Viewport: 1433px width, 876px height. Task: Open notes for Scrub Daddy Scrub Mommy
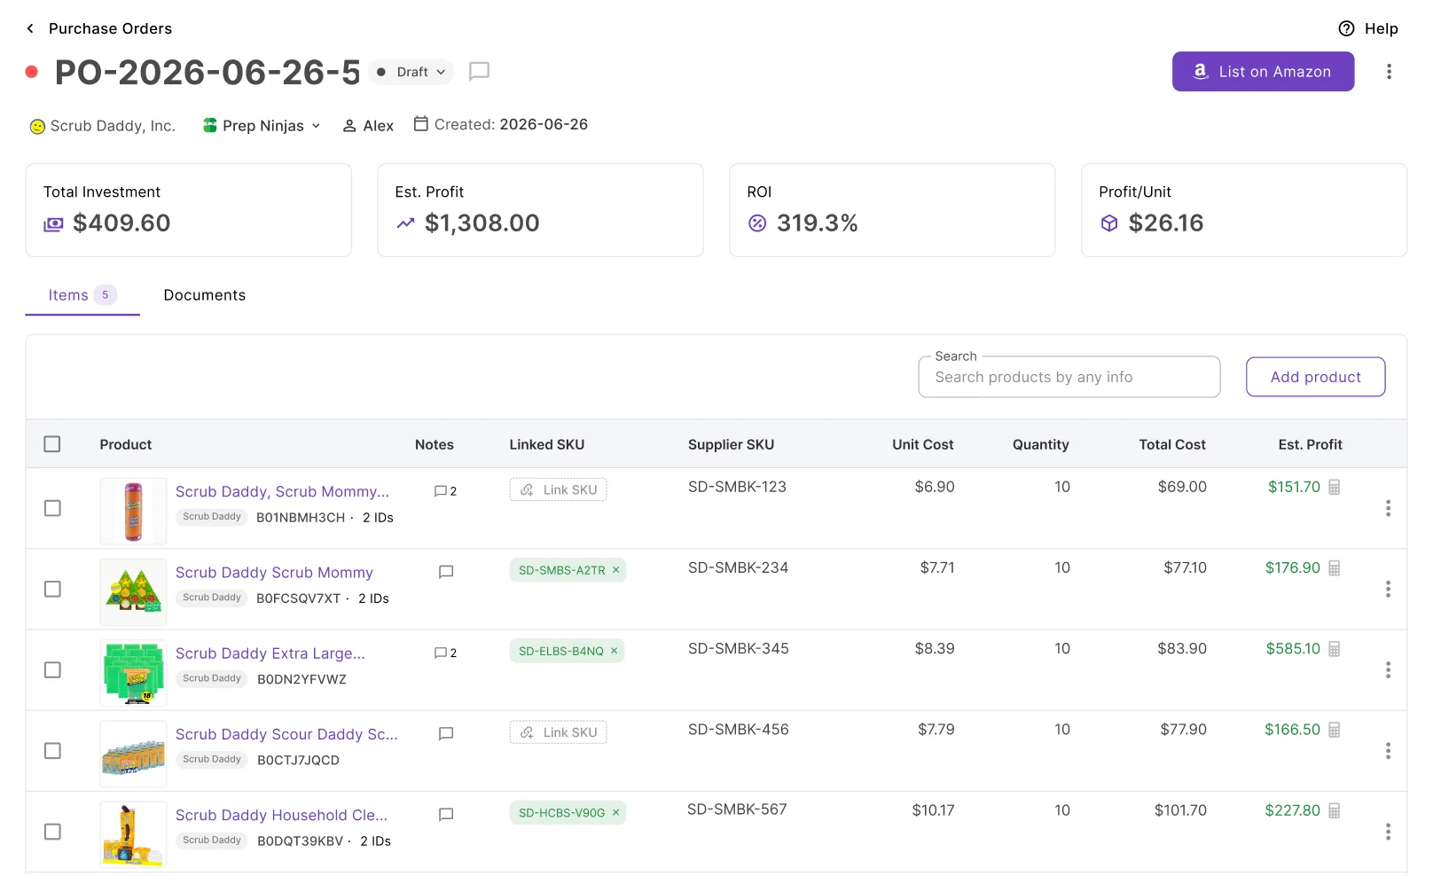point(446,572)
